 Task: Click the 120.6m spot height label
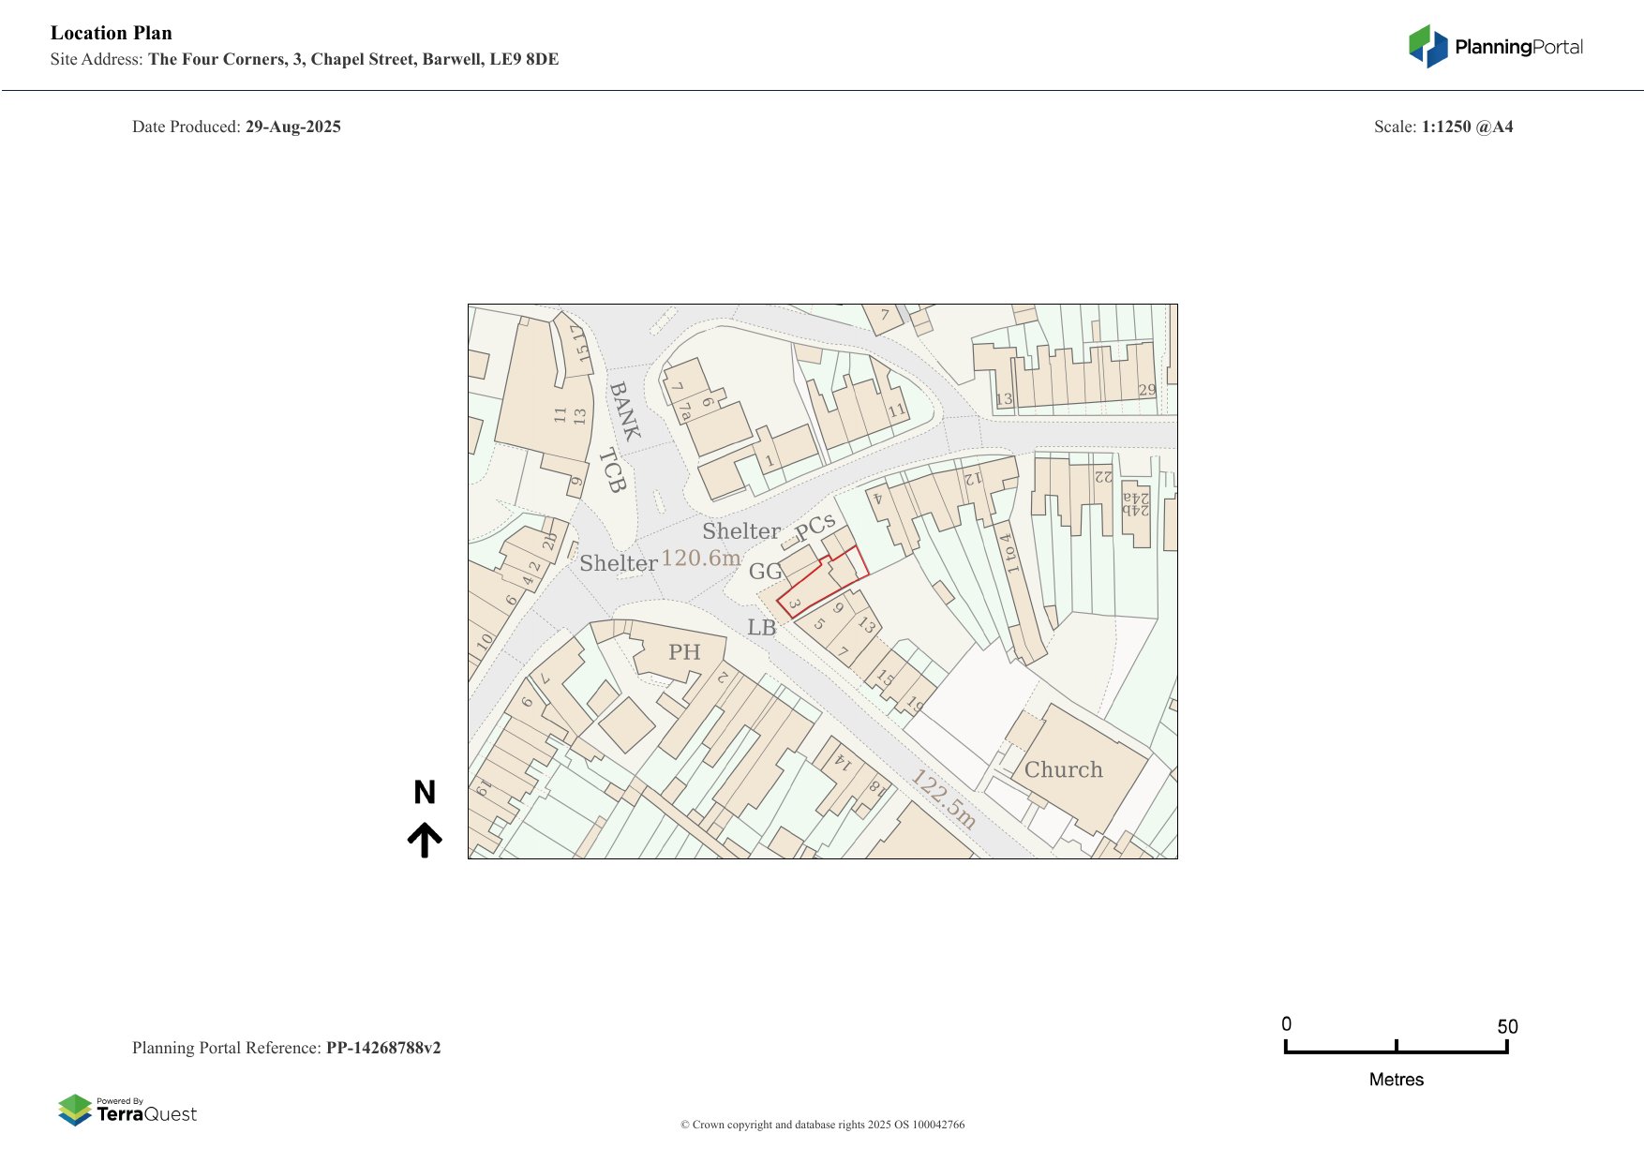pyautogui.click(x=700, y=559)
